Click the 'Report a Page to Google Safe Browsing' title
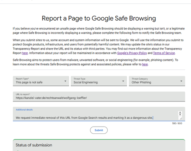 coord(99,18)
